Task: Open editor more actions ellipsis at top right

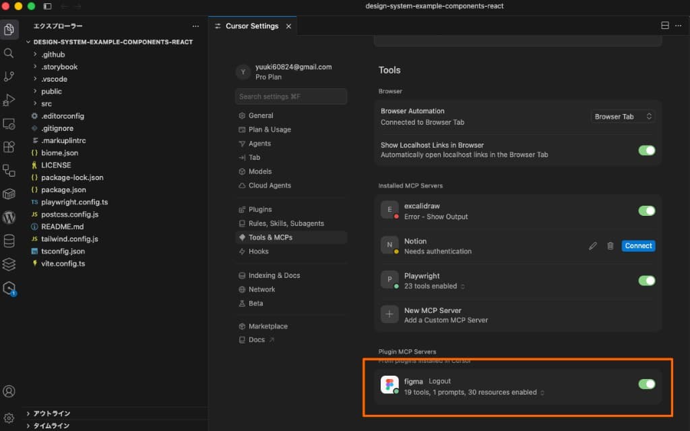Action: pos(678,26)
